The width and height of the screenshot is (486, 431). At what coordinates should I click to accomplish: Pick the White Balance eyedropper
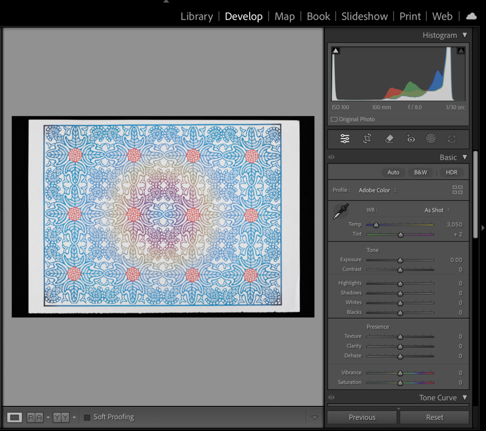tap(340, 211)
